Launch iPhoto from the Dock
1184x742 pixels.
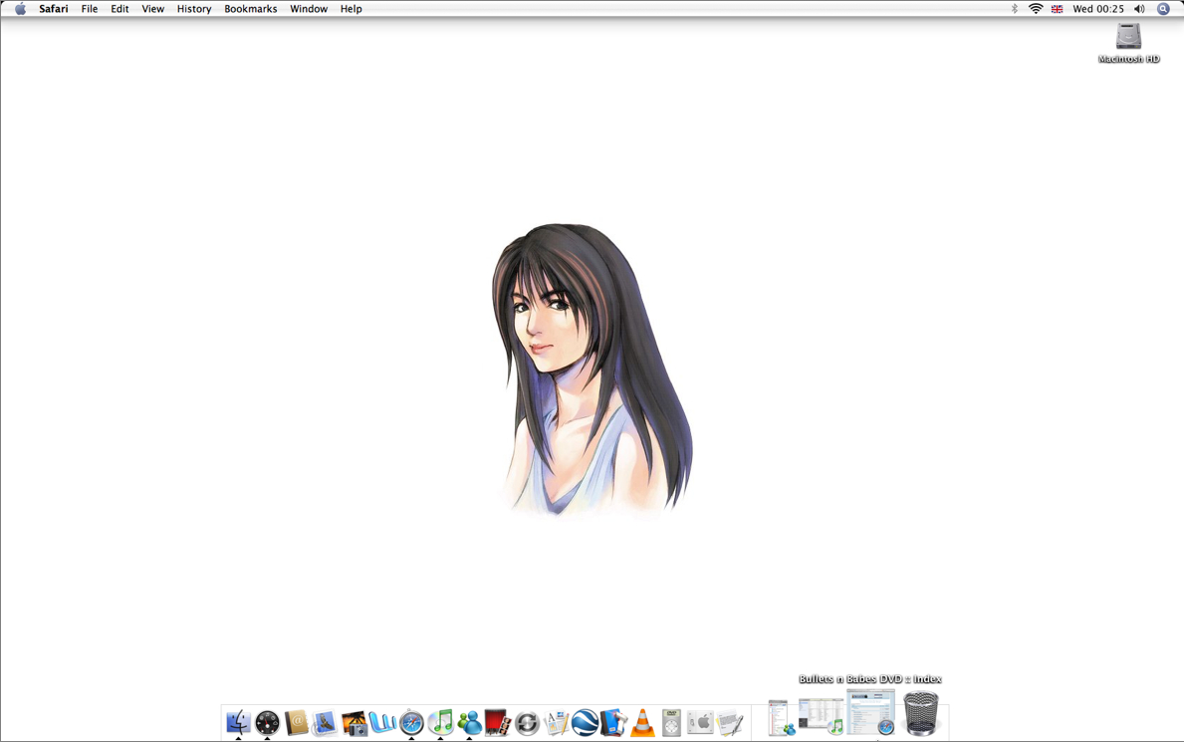pyautogui.click(x=355, y=723)
